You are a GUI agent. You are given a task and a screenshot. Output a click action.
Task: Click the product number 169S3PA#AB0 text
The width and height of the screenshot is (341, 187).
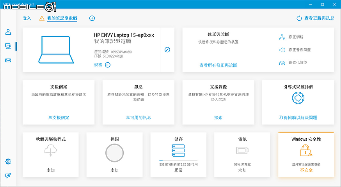[121, 52]
